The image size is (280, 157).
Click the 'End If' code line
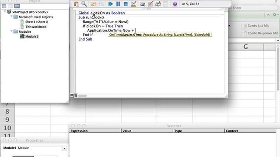coord(87,35)
